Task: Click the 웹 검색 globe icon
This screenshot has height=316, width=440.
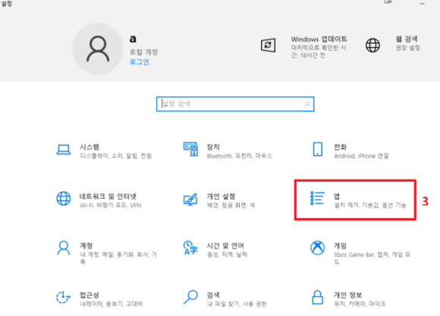Action: click(x=372, y=45)
